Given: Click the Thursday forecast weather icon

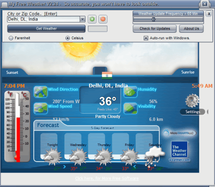Looking at the screenshot, I should coord(104,156).
